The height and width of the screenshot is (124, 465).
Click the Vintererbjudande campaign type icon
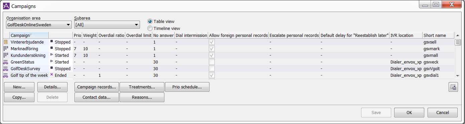click(x=5, y=42)
